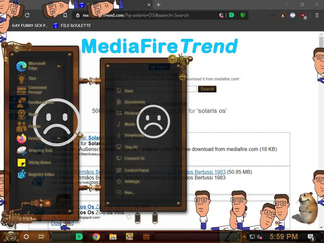Open the uBlock Origin extension icon

(x=303, y=16)
